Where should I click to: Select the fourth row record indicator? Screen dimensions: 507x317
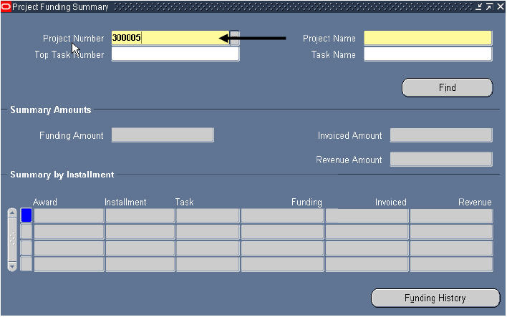tap(26, 264)
